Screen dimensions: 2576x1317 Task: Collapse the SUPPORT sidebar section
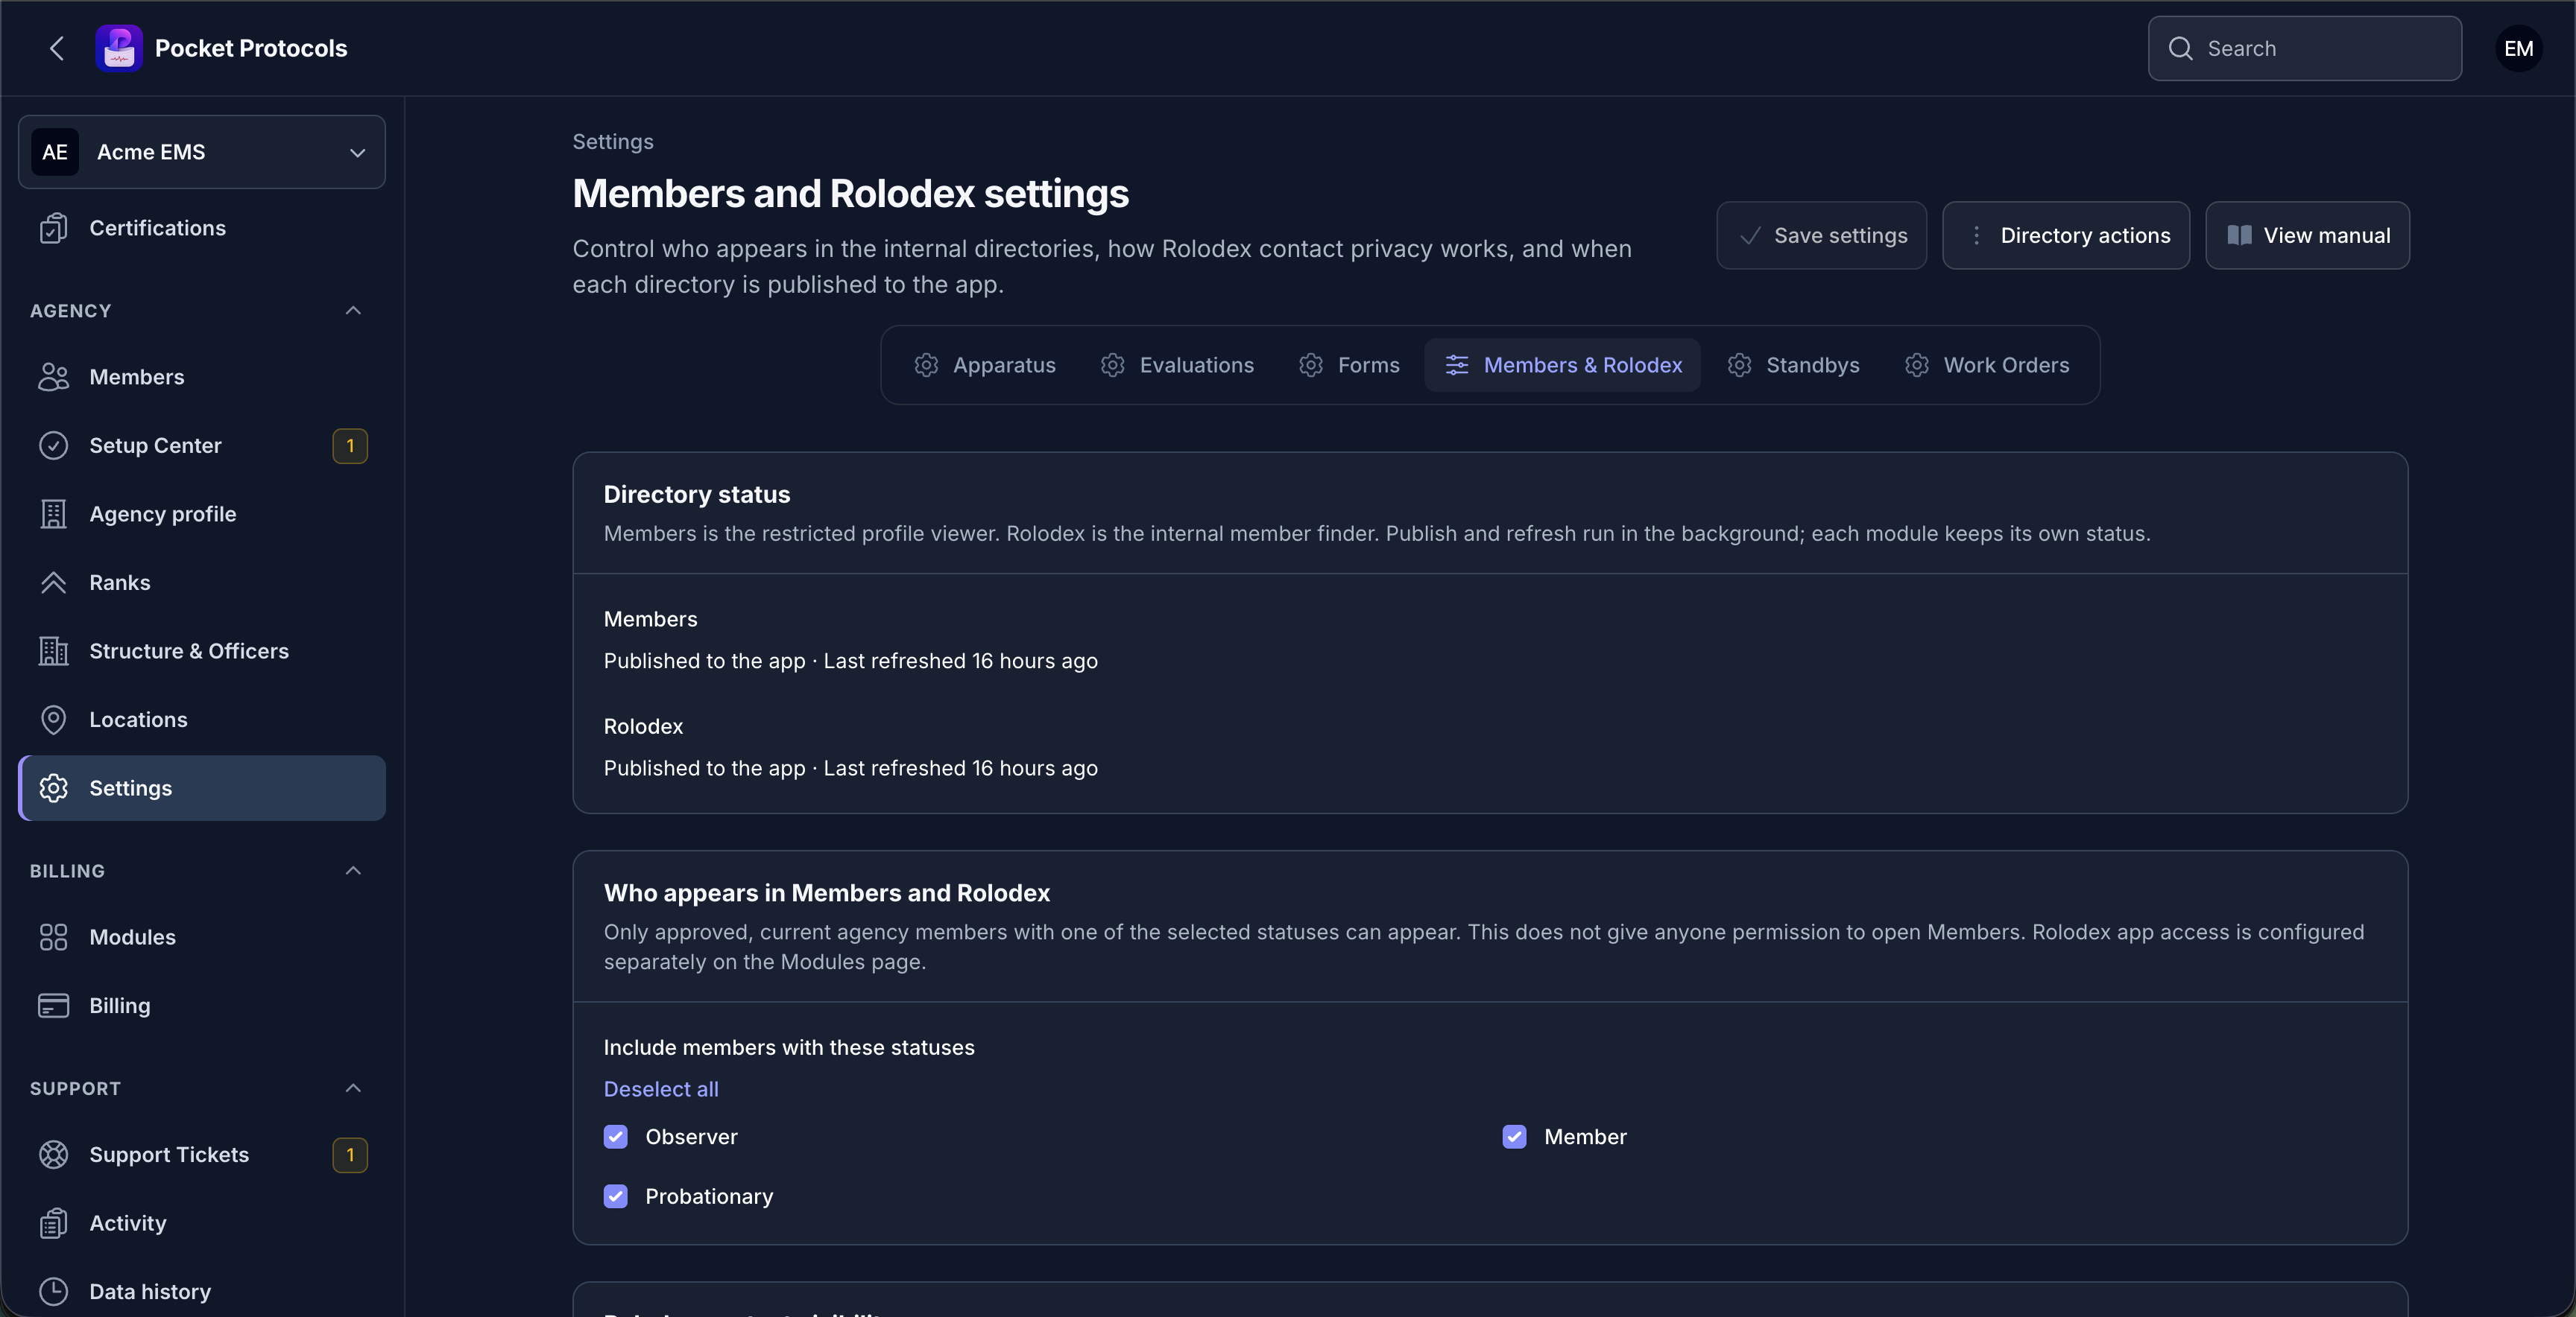(x=353, y=1088)
